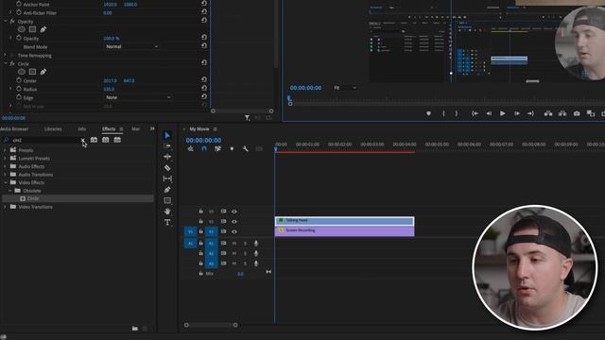Switch to the Libraries tab

click(x=53, y=128)
